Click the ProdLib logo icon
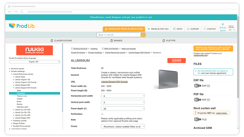244x137 pixels. coord(12,26)
